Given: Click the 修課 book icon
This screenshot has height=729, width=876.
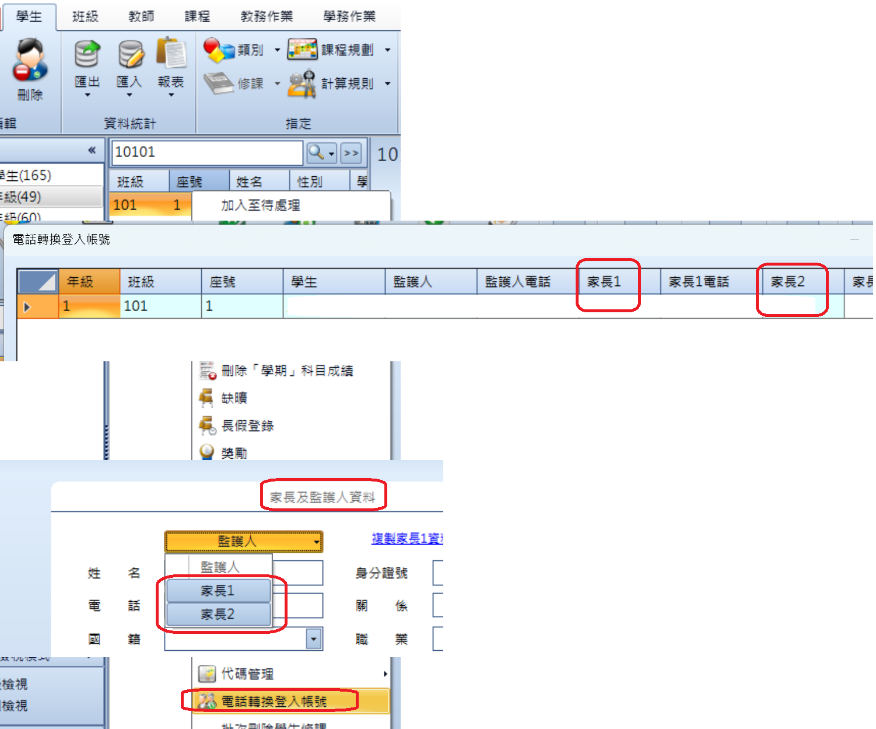Looking at the screenshot, I should tap(218, 83).
